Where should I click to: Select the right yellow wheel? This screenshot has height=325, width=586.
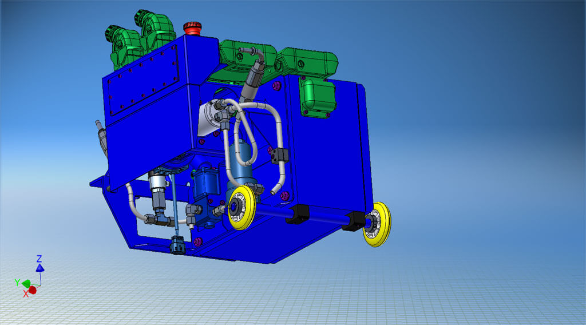378,223
